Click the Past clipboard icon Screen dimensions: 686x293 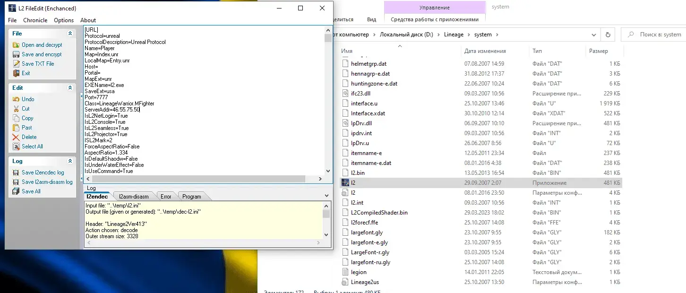point(16,128)
